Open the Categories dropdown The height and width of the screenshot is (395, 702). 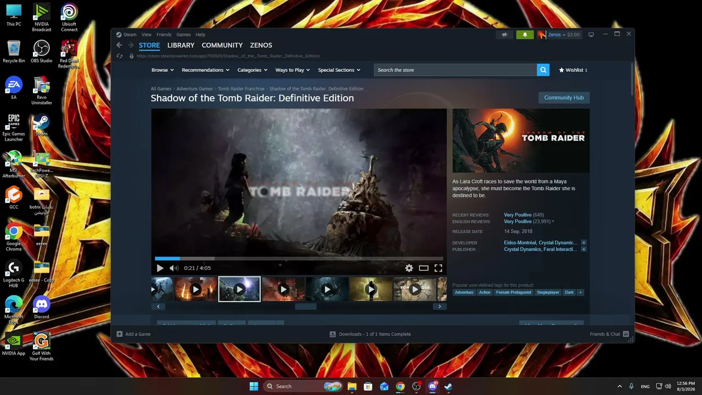[252, 70]
